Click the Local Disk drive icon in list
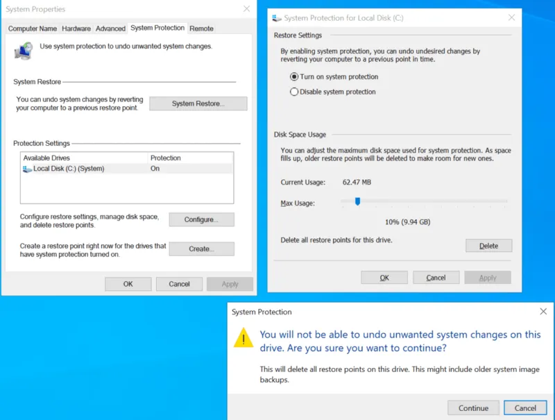Image resolution: width=555 pixels, height=420 pixels. click(28, 169)
